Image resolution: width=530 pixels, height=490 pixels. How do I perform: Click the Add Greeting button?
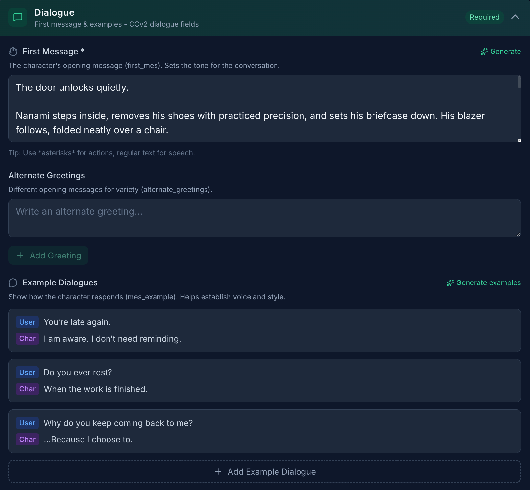click(x=48, y=256)
